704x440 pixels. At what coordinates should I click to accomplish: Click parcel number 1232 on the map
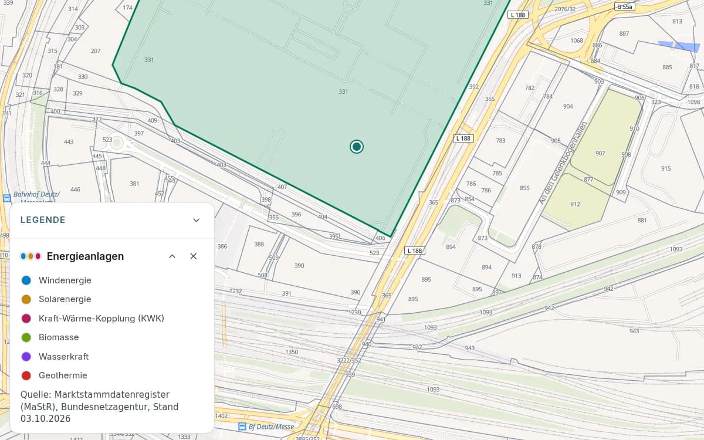[x=236, y=291]
